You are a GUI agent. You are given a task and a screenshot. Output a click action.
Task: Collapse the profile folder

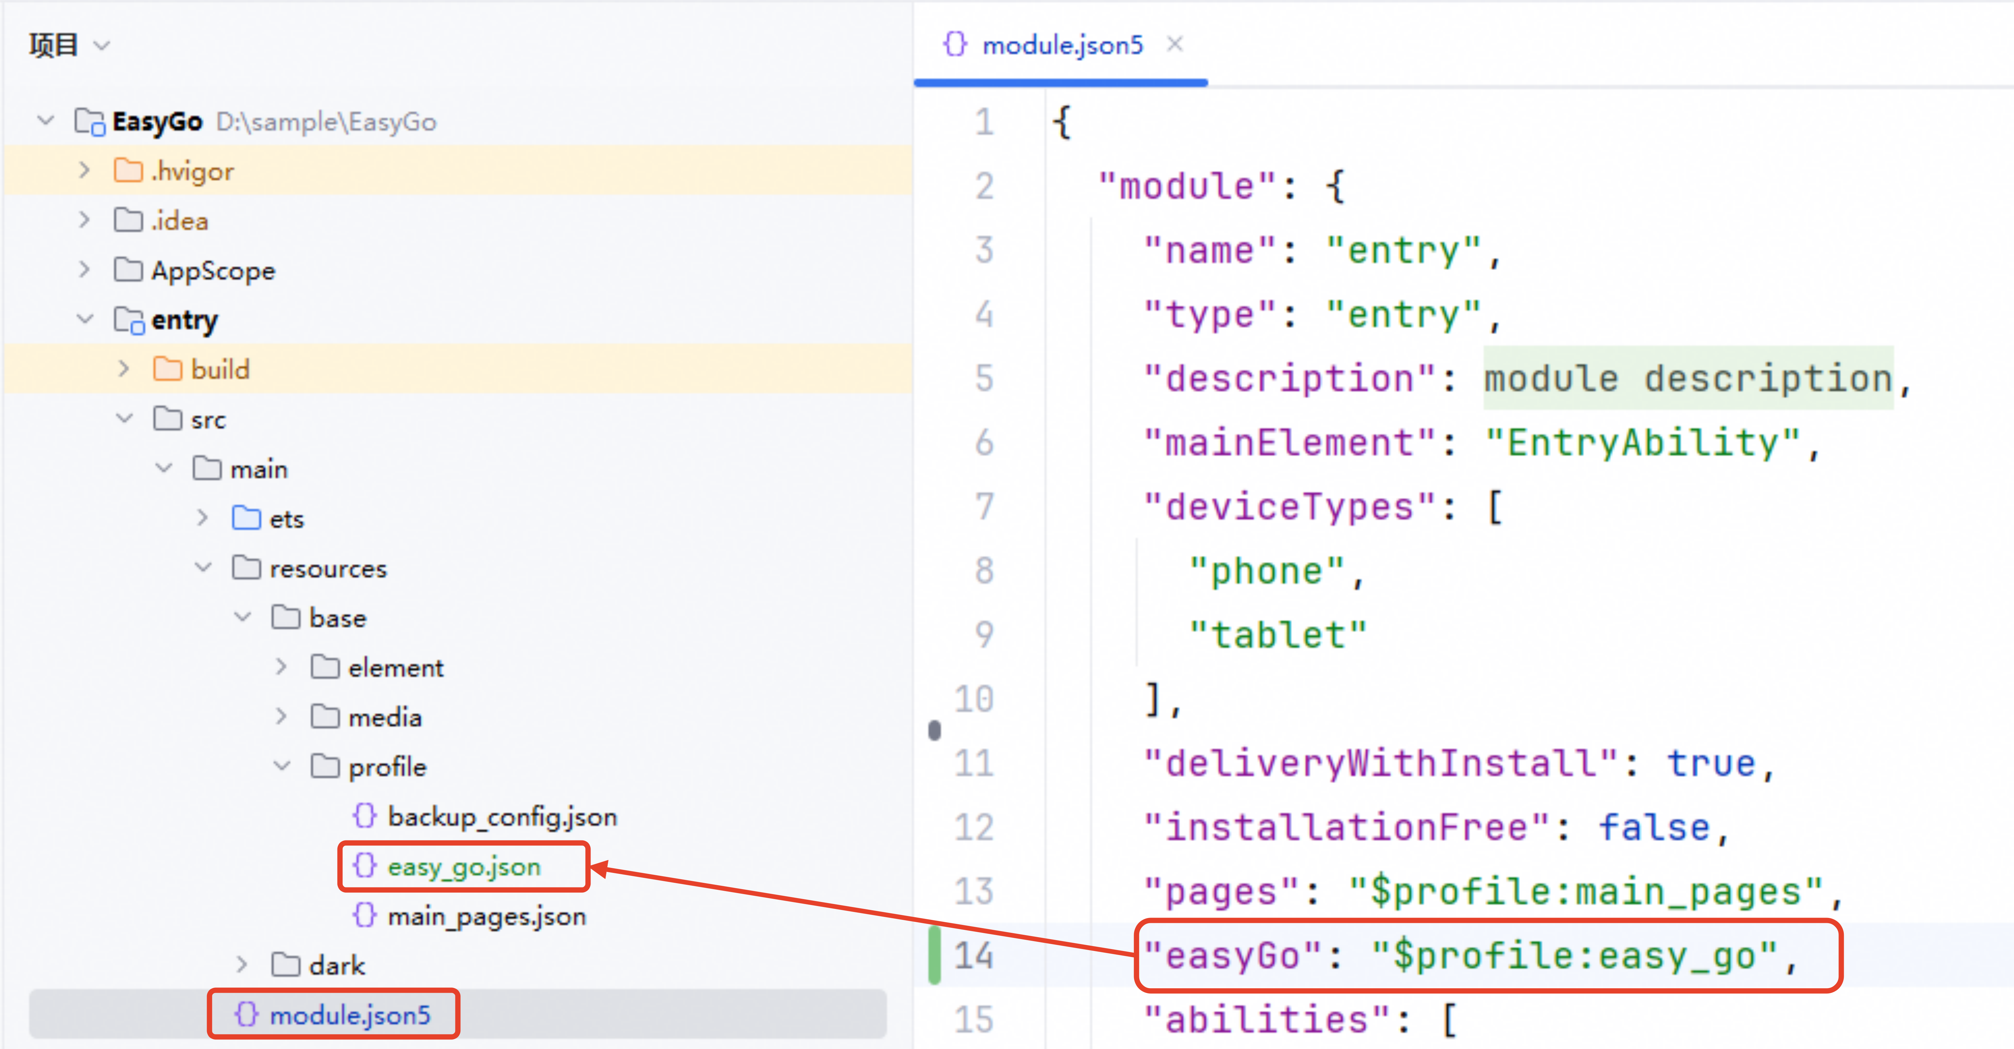click(282, 766)
